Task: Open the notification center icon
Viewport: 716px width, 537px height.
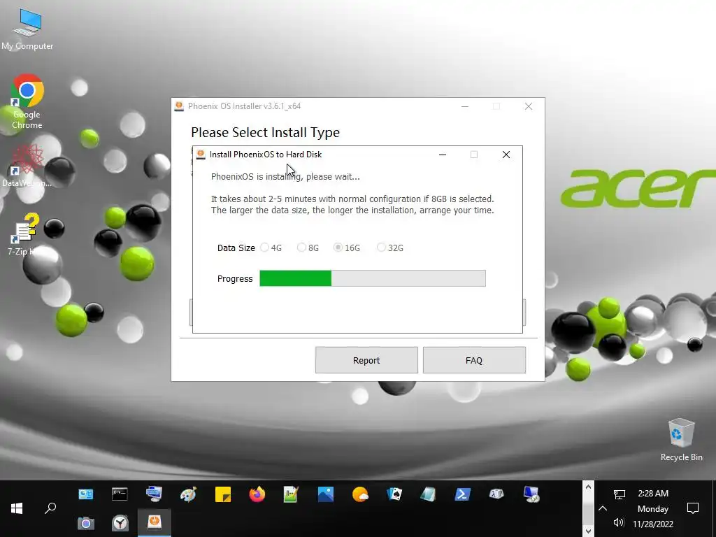Action: 693,508
